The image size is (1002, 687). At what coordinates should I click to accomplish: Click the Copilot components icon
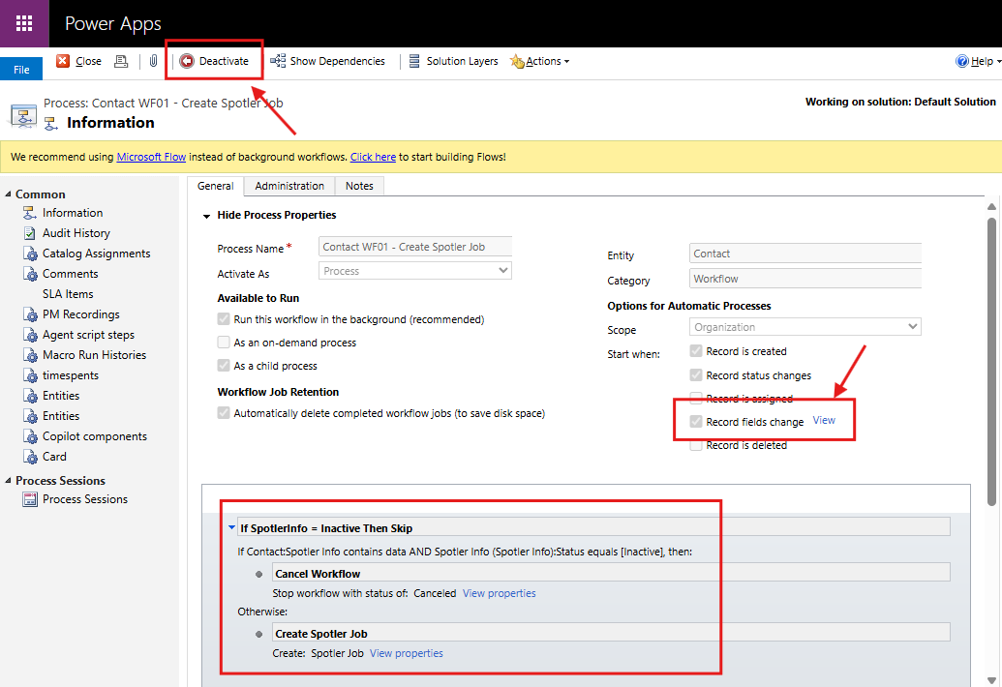tap(30, 436)
